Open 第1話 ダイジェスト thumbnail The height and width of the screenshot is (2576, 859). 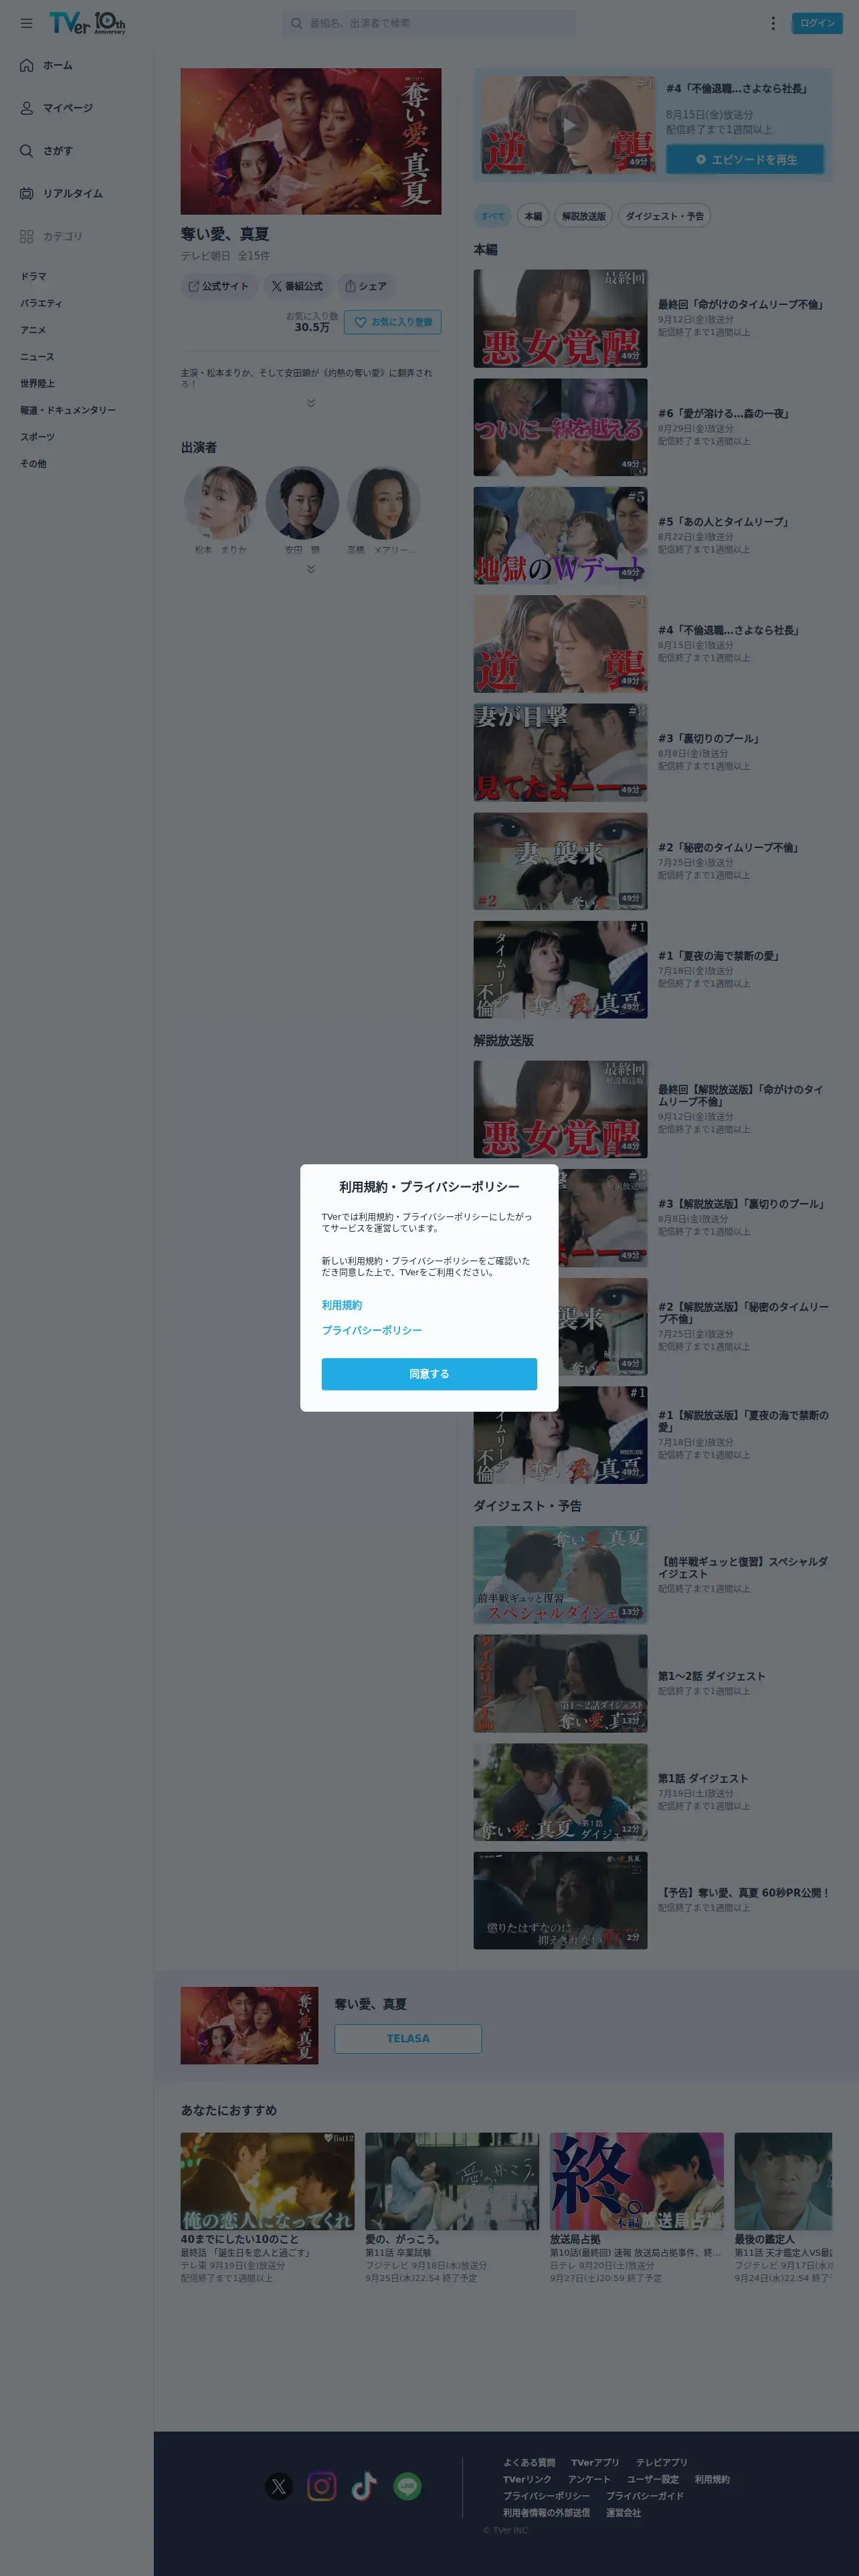click(560, 1792)
